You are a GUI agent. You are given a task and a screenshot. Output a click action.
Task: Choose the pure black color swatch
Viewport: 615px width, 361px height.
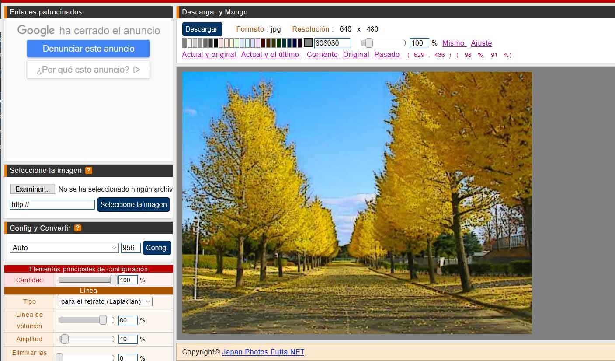click(216, 43)
